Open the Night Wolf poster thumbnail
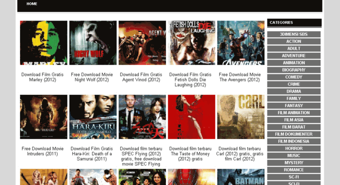This screenshot has width=340, height=185. click(x=93, y=43)
